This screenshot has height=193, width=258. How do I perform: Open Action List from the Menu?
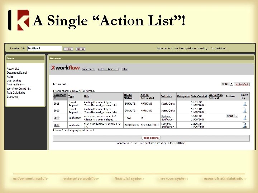(x=13, y=68)
